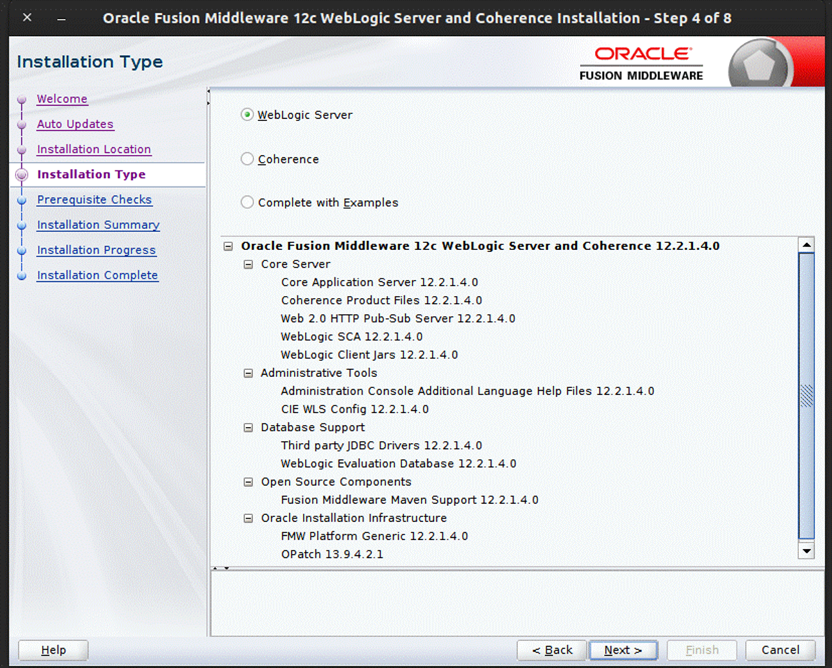Collapse the Administrative Tools section
Screen dimensions: 832x668
(248, 373)
